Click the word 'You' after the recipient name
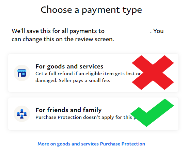 (x=158, y=31)
